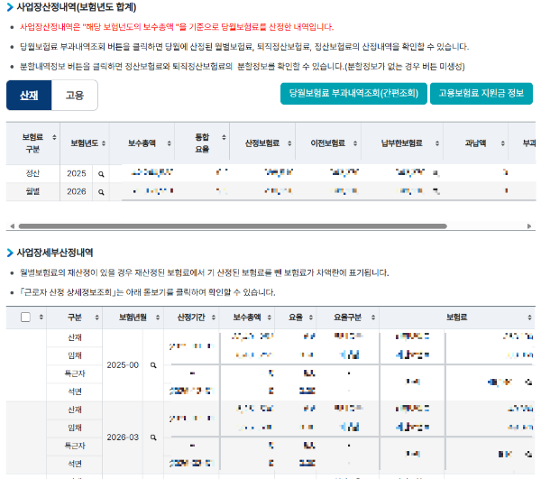
Task: Open details magnifier for 2025-00
Action: pyautogui.click(x=153, y=365)
